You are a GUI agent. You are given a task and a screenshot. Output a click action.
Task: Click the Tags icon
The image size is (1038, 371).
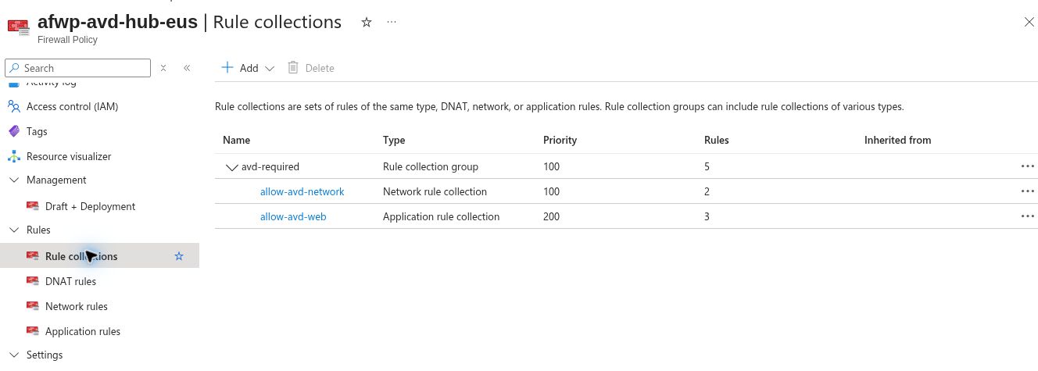14,131
